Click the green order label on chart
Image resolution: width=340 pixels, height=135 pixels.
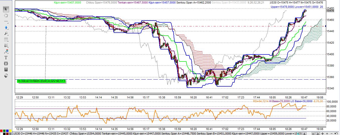[41, 81]
